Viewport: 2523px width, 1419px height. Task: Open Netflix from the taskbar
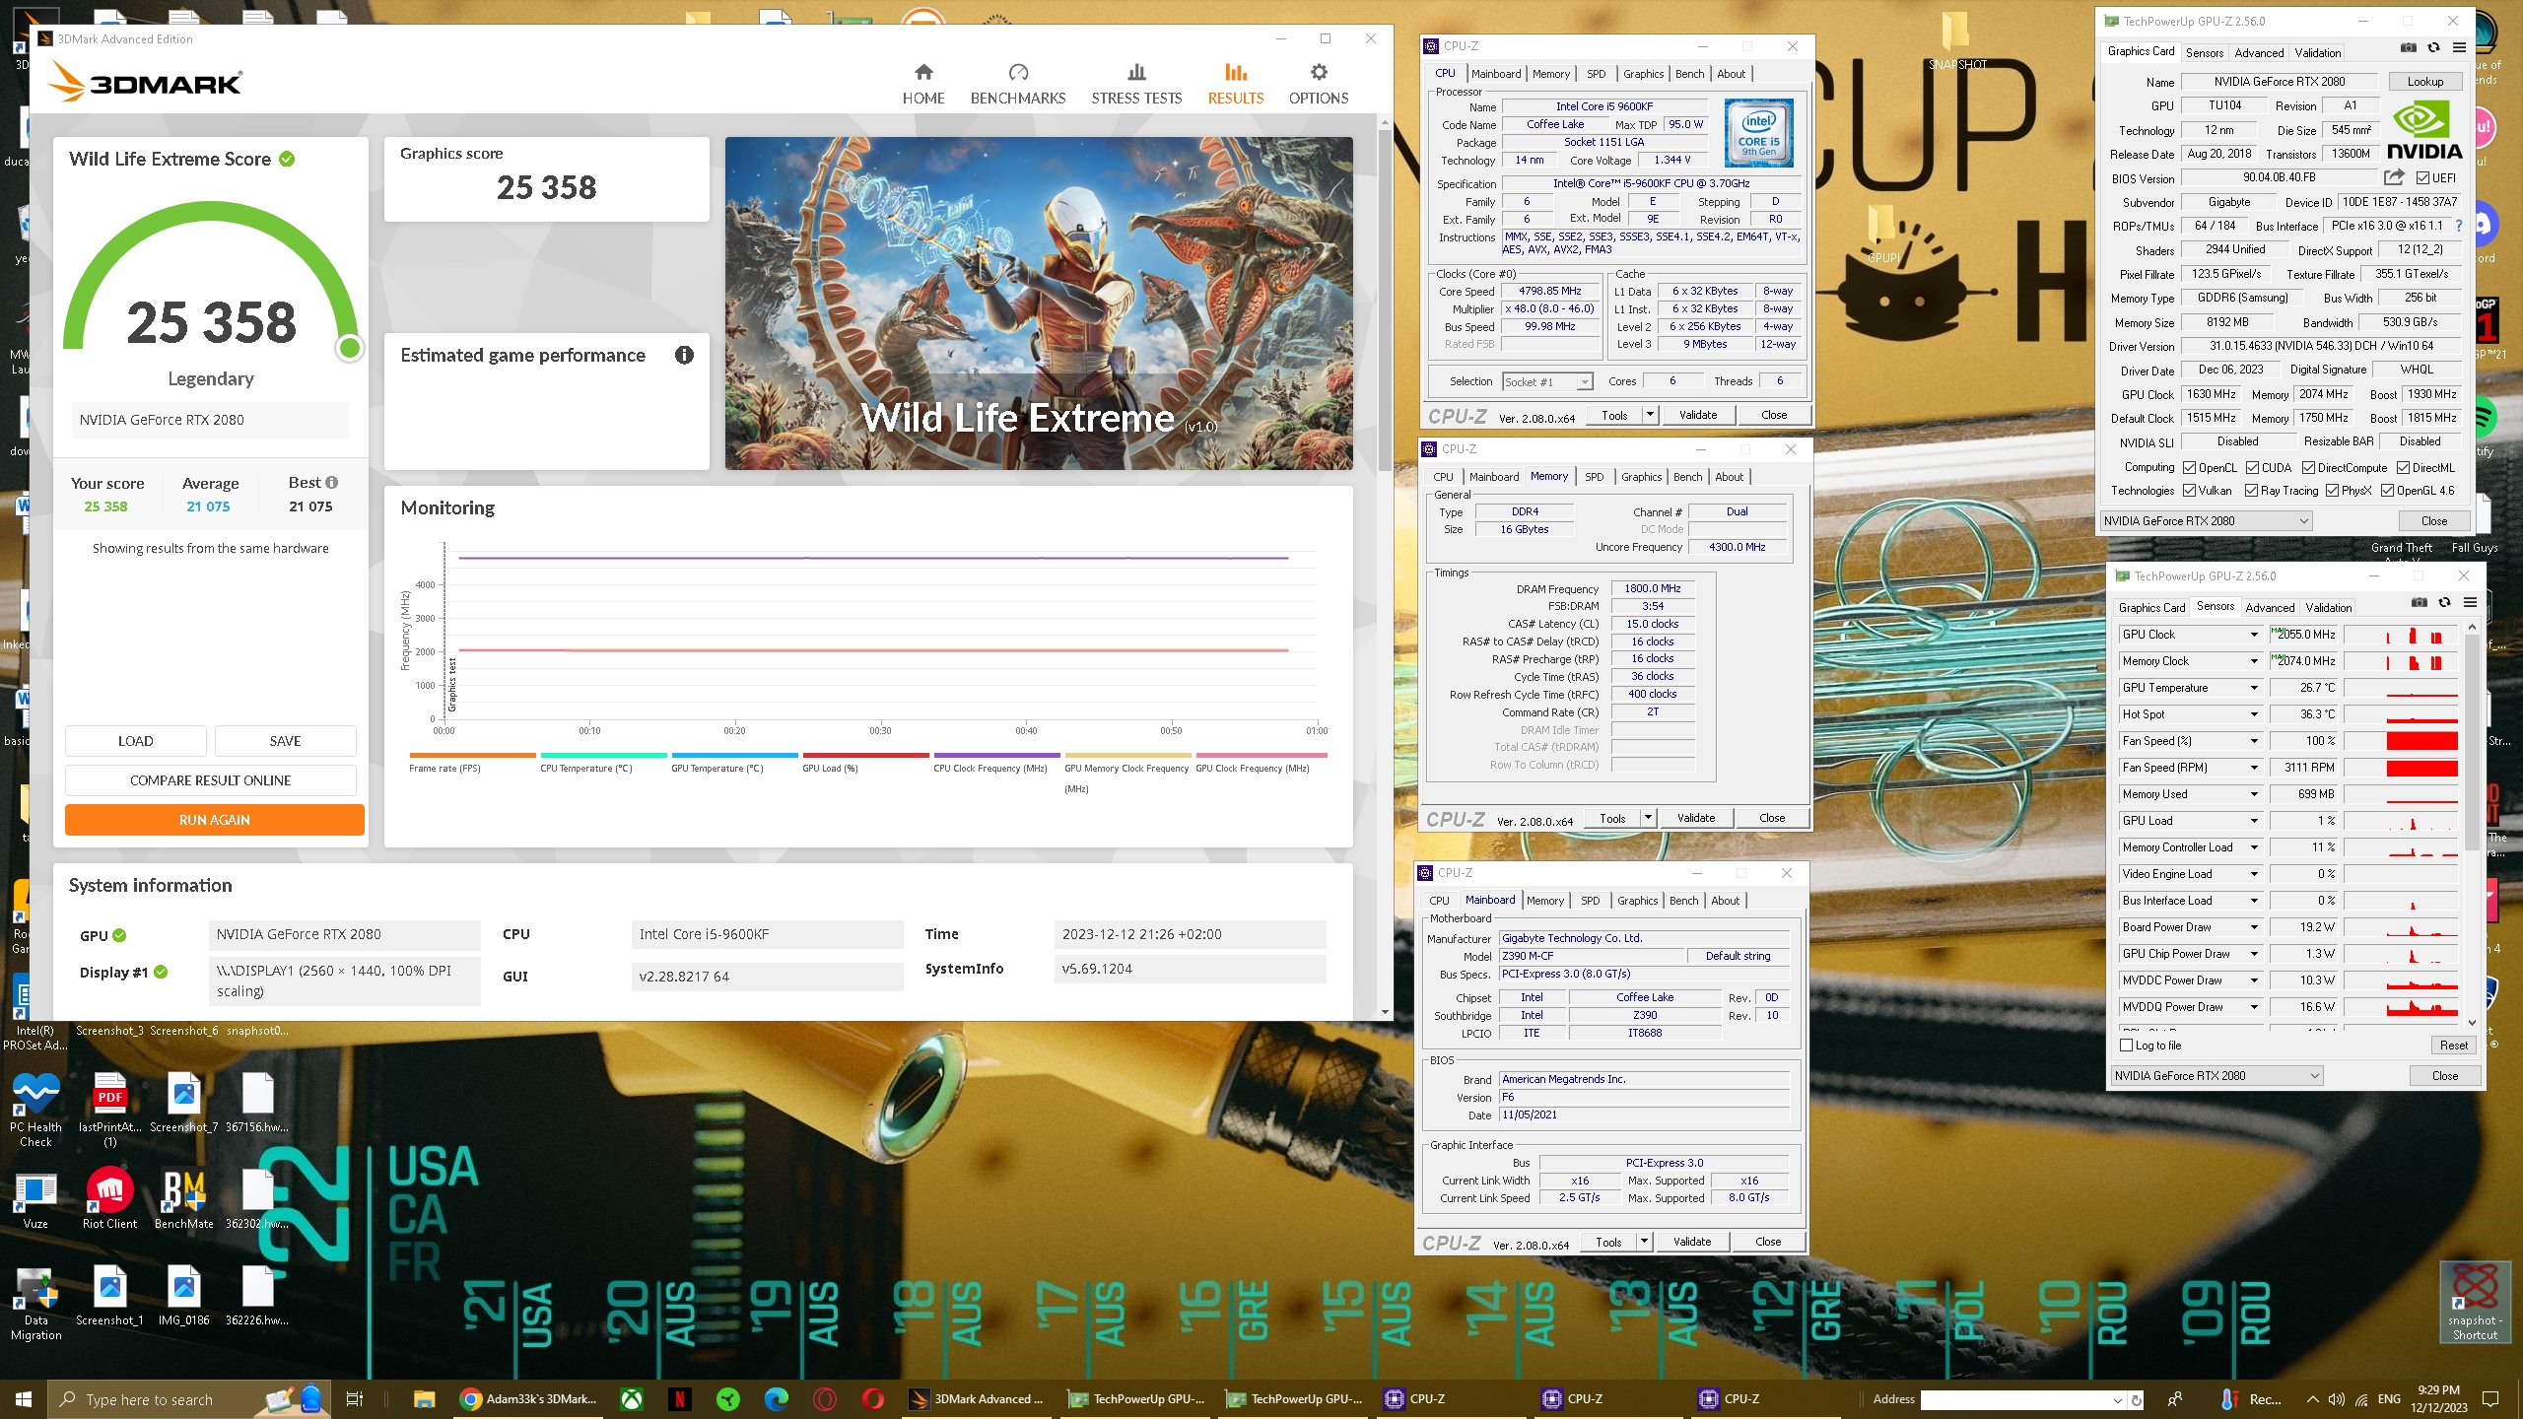679,1398
